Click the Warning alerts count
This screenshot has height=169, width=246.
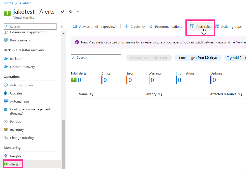(152, 80)
